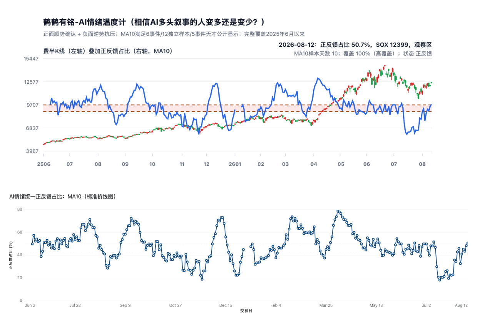Click the 3967 left-axis label

click(33, 151)
